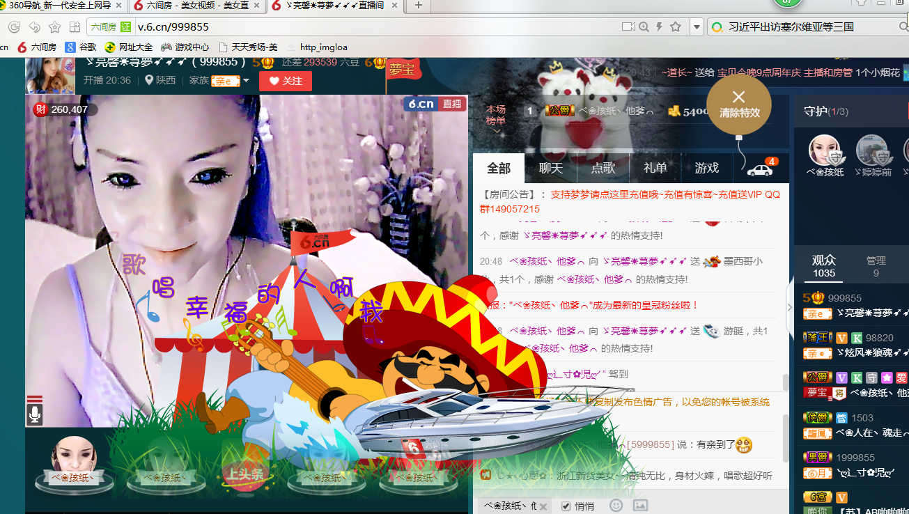Open the 礼单 gift list tab
Screen dimensions: 909x514
655,168
